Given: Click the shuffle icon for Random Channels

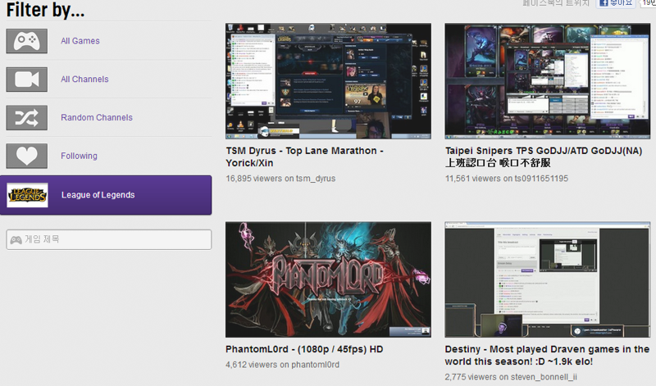Looking at the screenshot, I should pos(27,117).
